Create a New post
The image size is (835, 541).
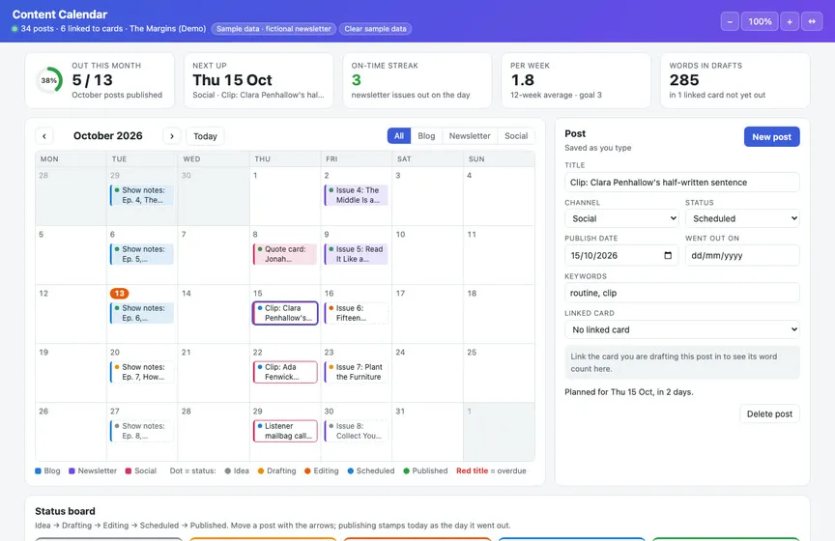[x=771, y=137]
